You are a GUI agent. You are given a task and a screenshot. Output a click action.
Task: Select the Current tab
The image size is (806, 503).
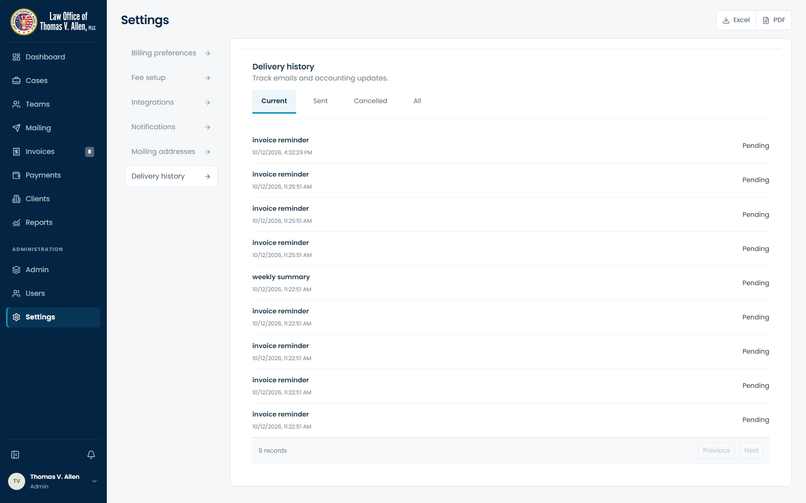[274, 101]
